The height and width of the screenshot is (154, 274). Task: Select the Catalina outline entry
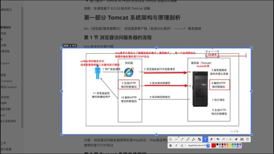pyautogui.click(x=7, y=81)
